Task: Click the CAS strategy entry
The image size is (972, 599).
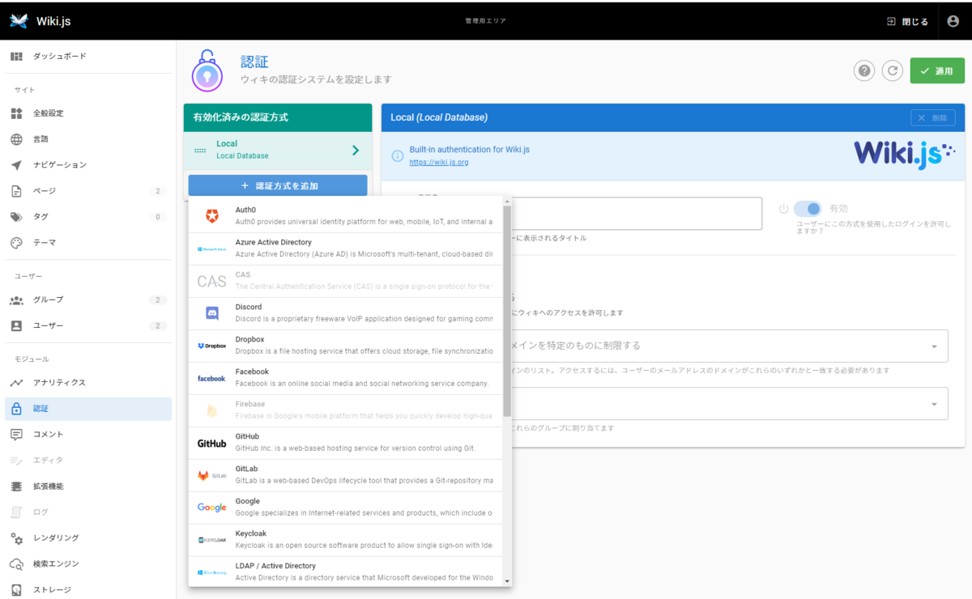Action: point(345,281)
